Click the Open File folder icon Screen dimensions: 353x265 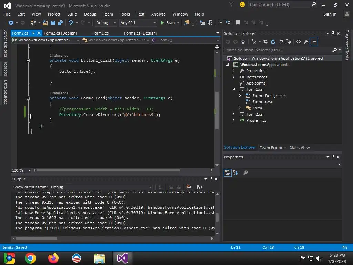[45, 23]
